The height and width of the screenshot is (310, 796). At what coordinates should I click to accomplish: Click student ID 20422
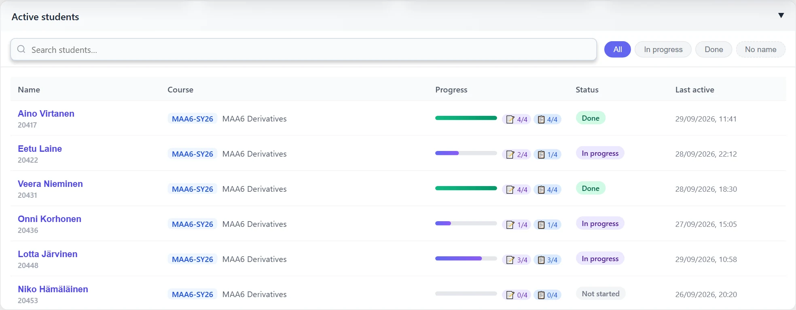point(28,160)
